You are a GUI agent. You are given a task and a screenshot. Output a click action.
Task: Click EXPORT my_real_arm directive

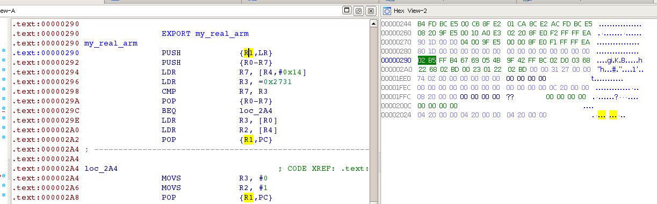(205, 34)
